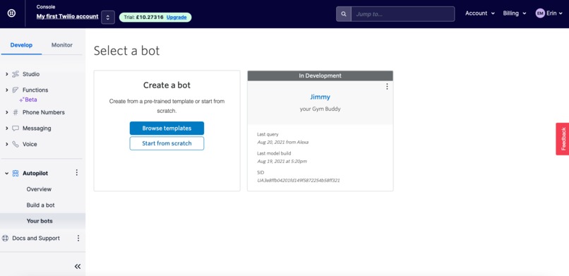This screenshot has height=276, width=569.
Task: Select Your bots in sidebar
Action: 42,221
